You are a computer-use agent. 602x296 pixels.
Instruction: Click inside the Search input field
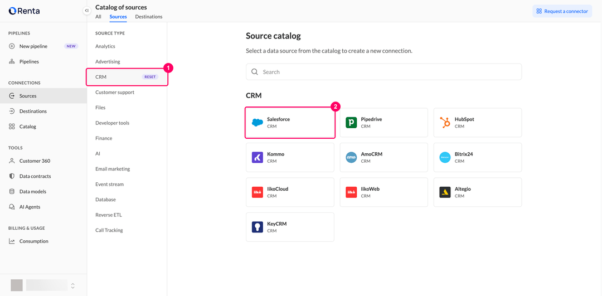[383, 72]
